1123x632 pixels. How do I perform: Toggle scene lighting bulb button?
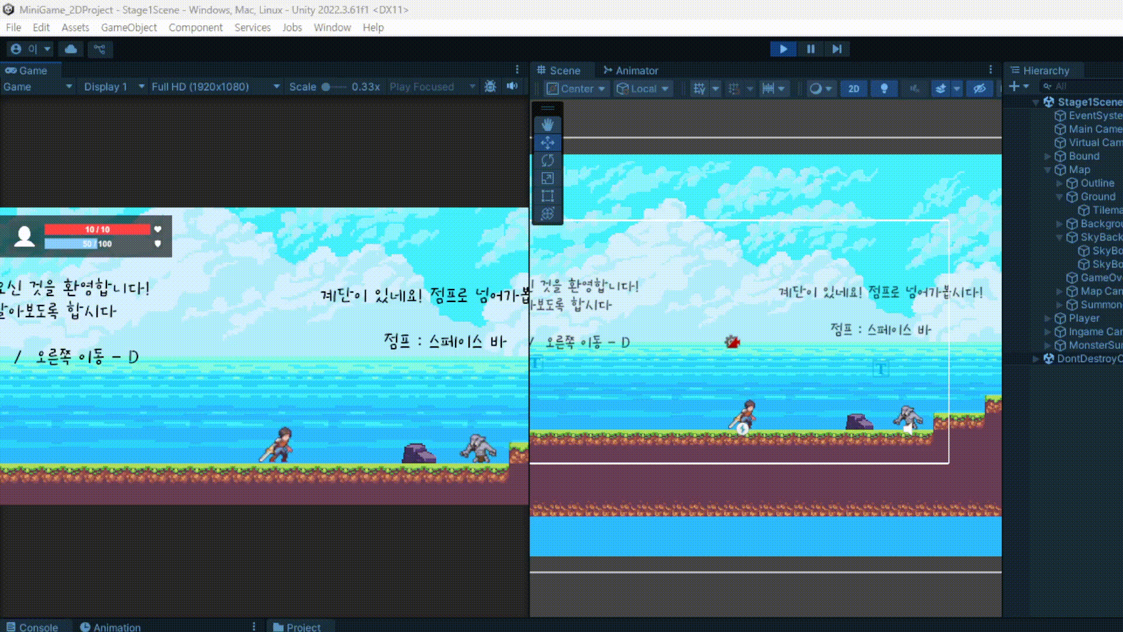point(884,88)
